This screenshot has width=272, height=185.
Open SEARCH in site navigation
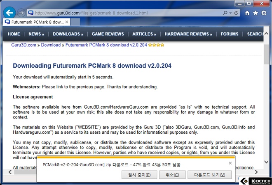click(255, 34)
